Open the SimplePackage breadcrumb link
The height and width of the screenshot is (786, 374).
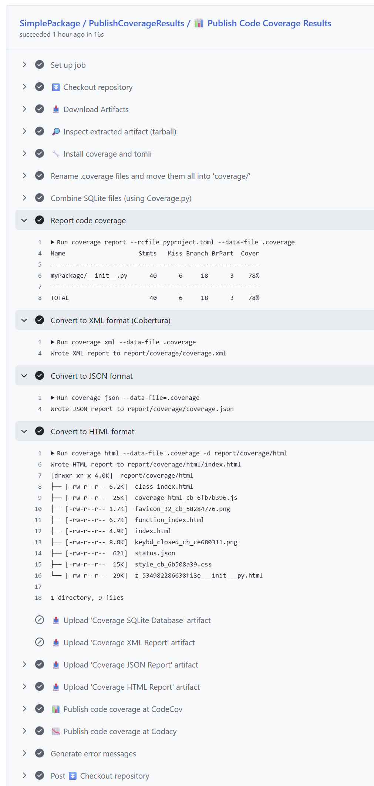(50, 23)
